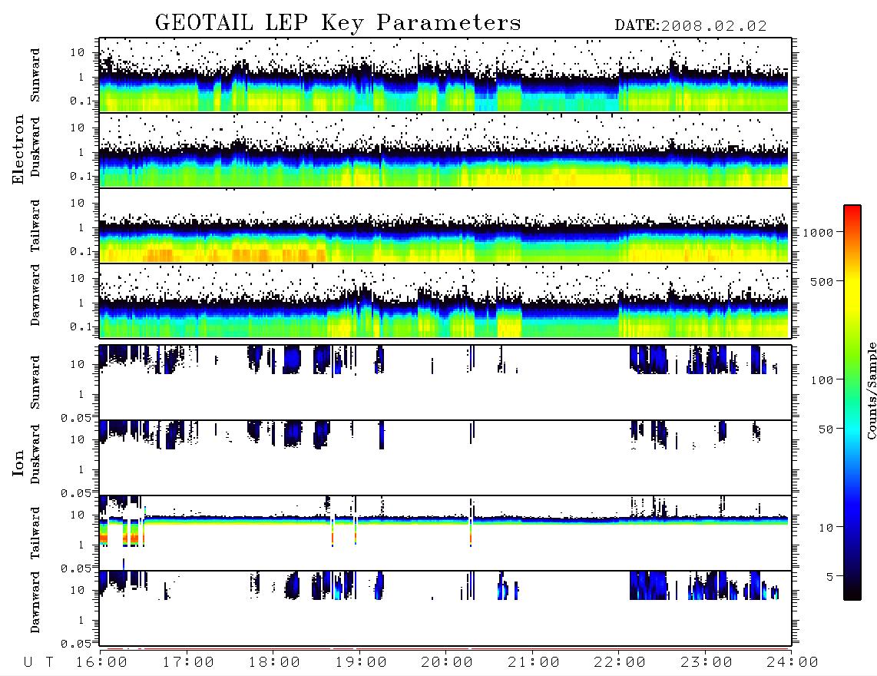Click the UT axis label
Viewport: 877px width, 676px height.
(39, 663)
